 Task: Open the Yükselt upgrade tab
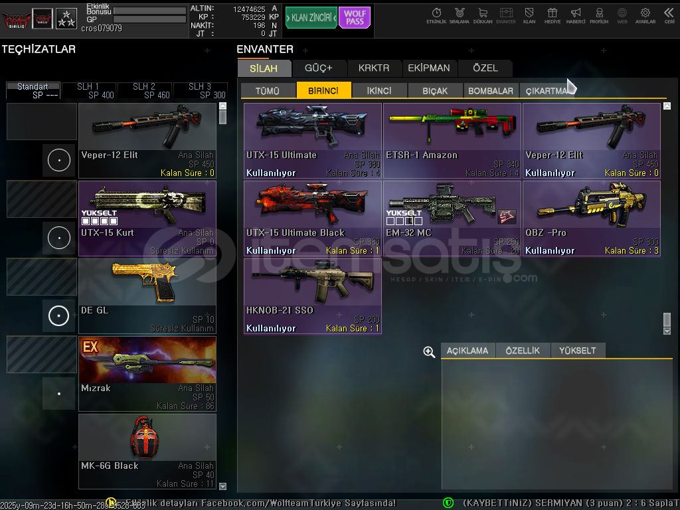(578, 351)
